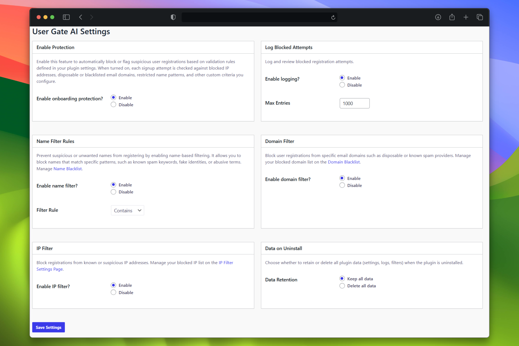Click the Save Settings button
The width and height of the screenshot is (519, 346).
(48, 327)
